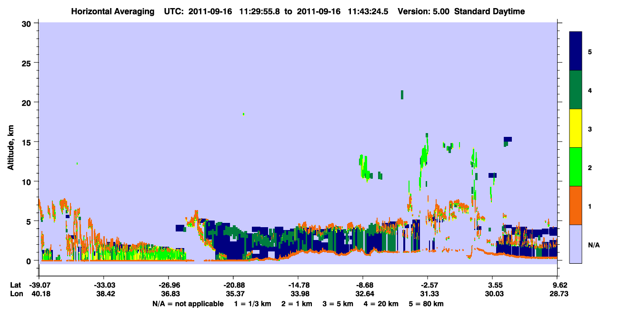The image size is (619, 317).
Task: Click the latitude value -33.03
Action: (104, 285)
